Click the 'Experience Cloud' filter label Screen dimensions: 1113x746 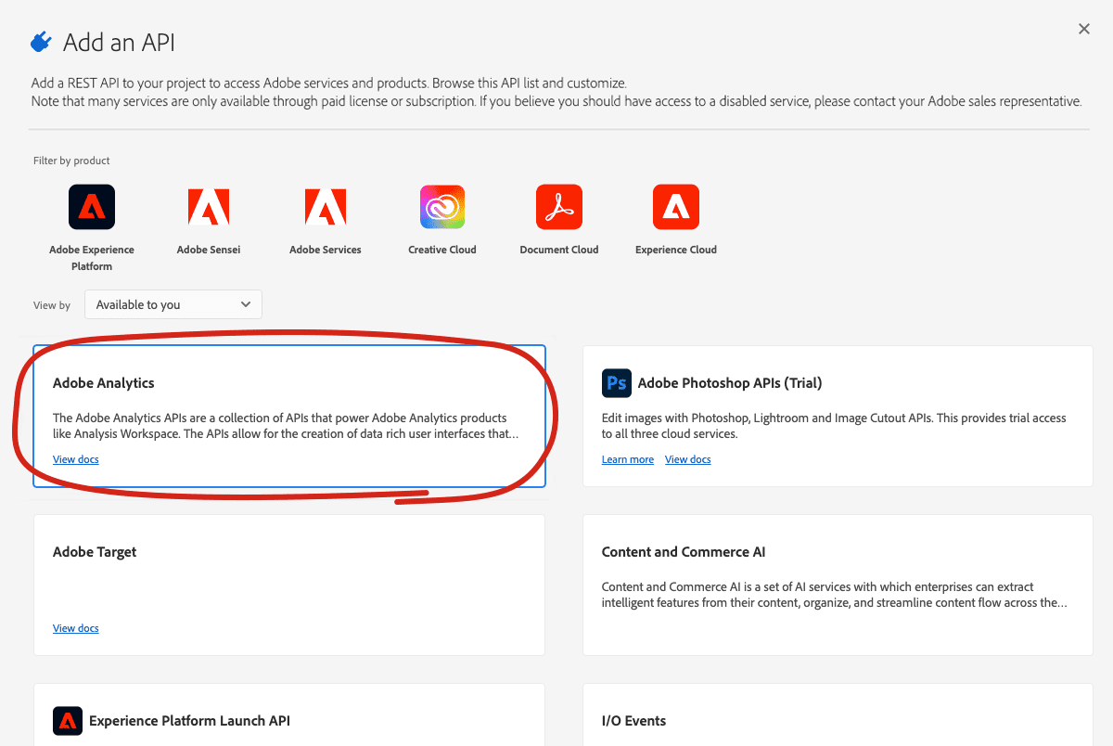click(x=676, y=250)
